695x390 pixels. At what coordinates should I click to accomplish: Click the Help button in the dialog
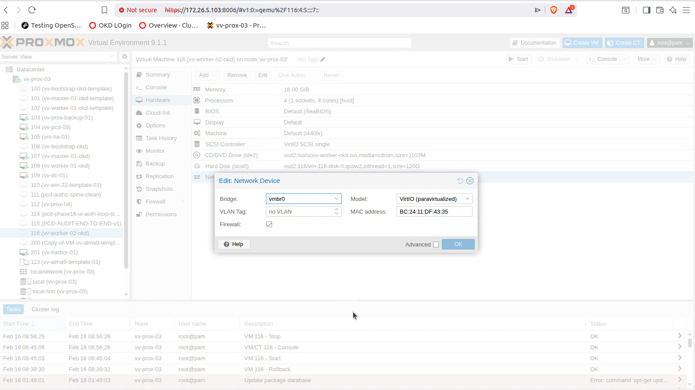click(x=234, y=244)
